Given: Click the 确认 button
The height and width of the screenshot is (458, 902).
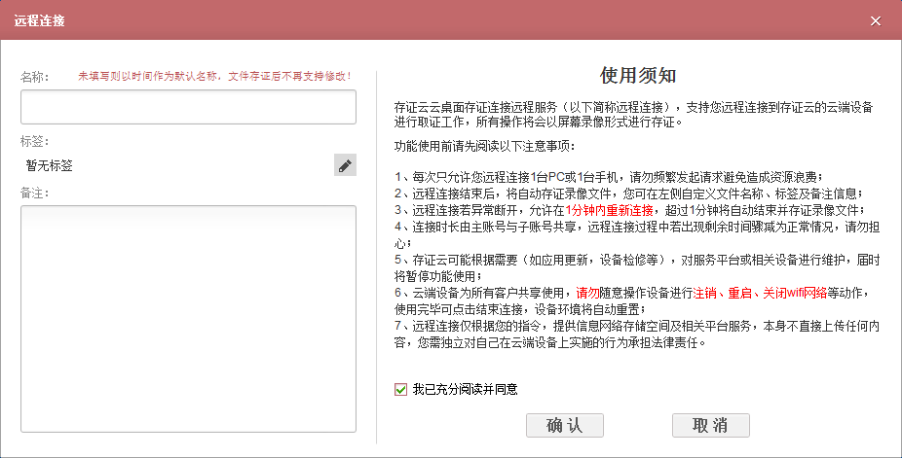Looking at the screenshot, I should 564,425.
